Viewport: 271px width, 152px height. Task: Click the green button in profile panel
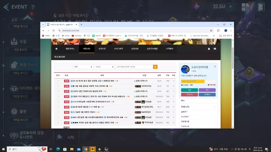point(189,90)
